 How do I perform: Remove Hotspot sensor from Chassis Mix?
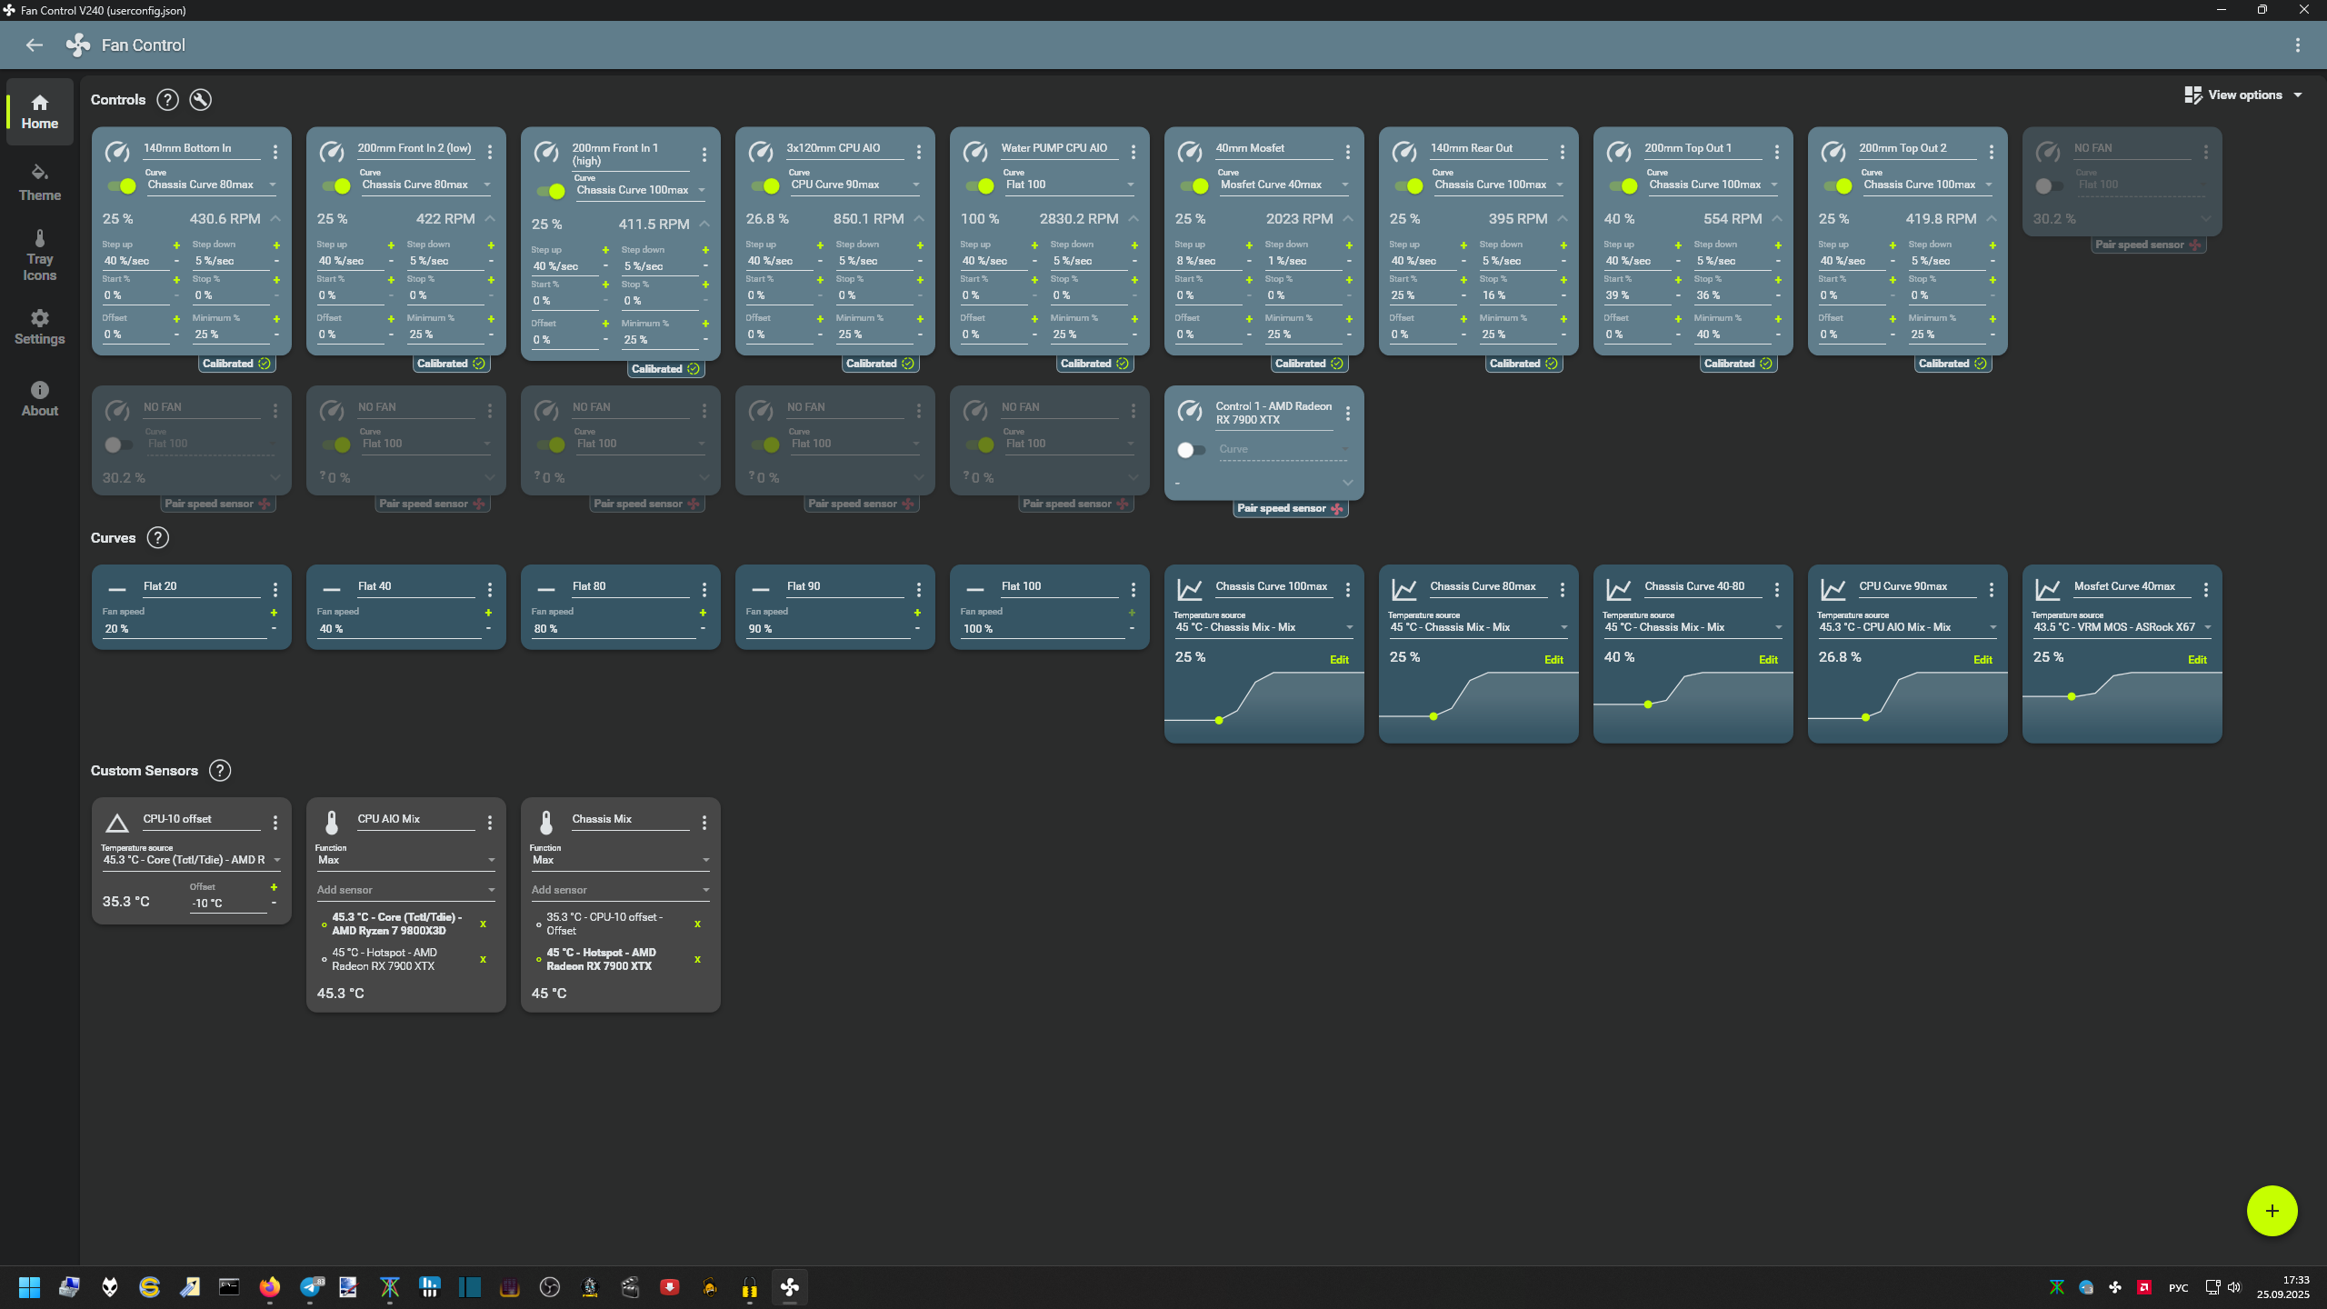[x=697, y=960]
